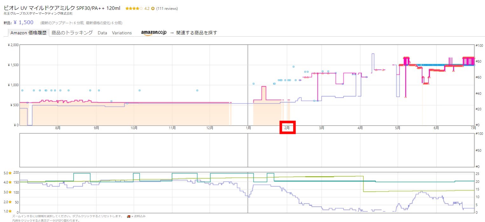The width and height of the screenshot is (485, 222).
Task: Click the round arrow icon beside 4.2
Action: coord(153,9)
